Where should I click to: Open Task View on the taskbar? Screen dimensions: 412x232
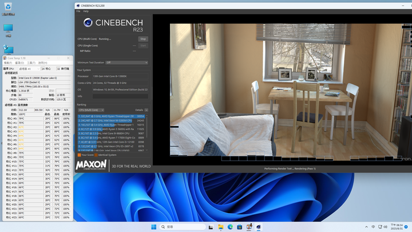(211, 227)
